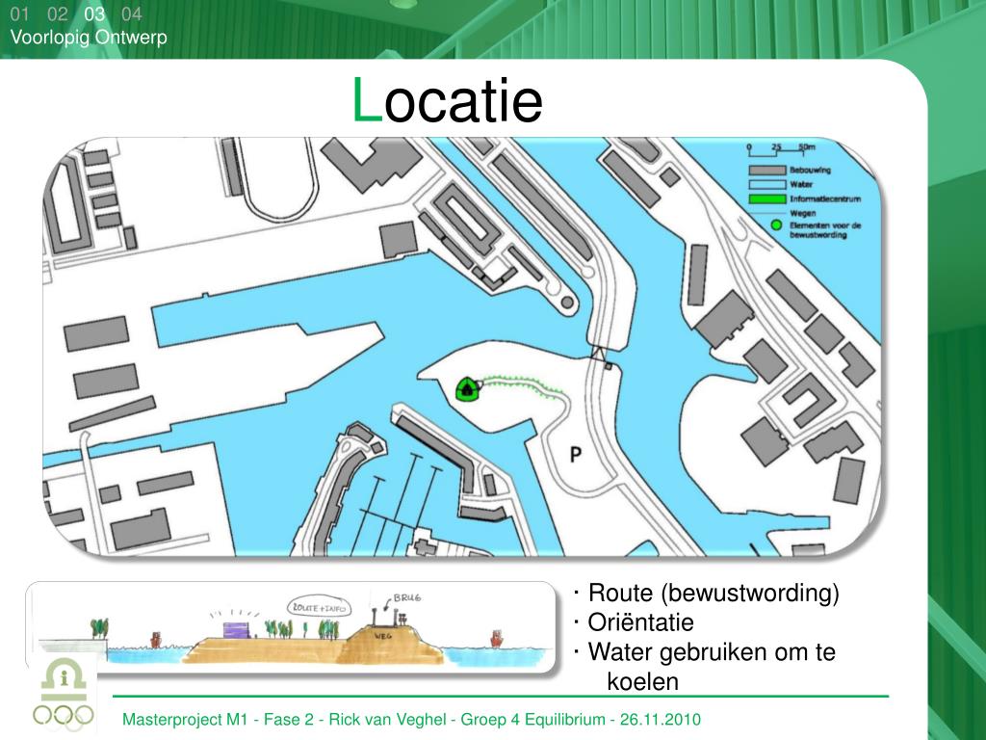Click the 0-25-50m scale bar
The image size is (986, 740).
[781, 149]
